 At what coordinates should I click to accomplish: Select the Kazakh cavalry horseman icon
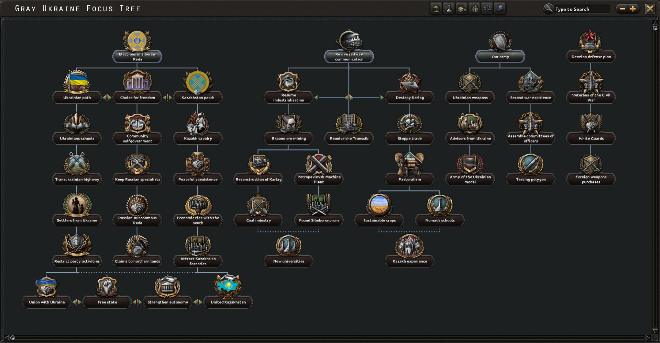198,123
